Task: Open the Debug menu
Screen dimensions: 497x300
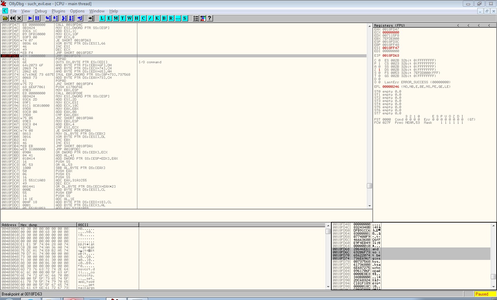Action: [41, 11]
